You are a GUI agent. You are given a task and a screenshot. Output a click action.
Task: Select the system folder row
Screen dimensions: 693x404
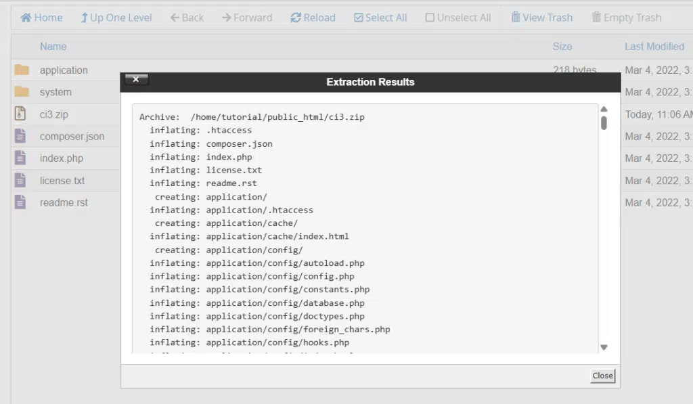pyautogui.click(x=66, y=92)
